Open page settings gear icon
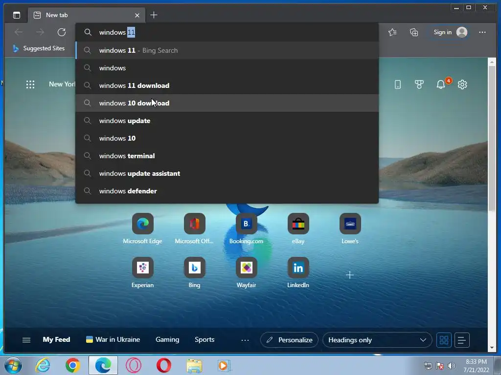 [462, 84]
